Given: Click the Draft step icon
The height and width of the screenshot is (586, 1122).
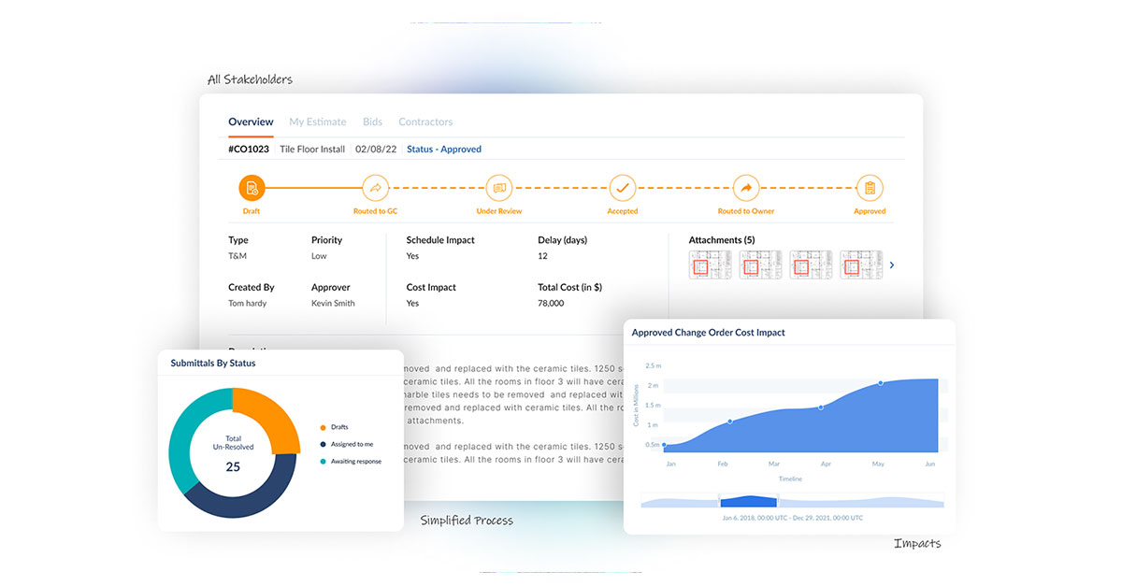Looking at the screenshot, I should [x=252, y=188].
